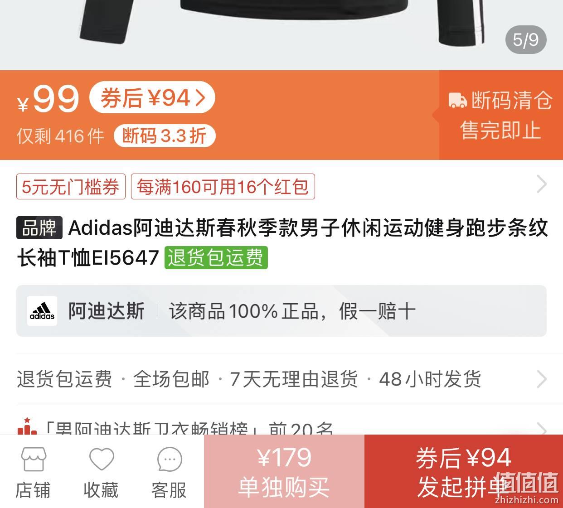Tap the 收藏 heart icon
Viewport: 563px width, 508px height.
point(102,459)
